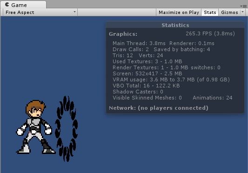248x173 pixels.
Task: Click 'Saved by batching: 4' entry
Action: click(x=182, y=49)
